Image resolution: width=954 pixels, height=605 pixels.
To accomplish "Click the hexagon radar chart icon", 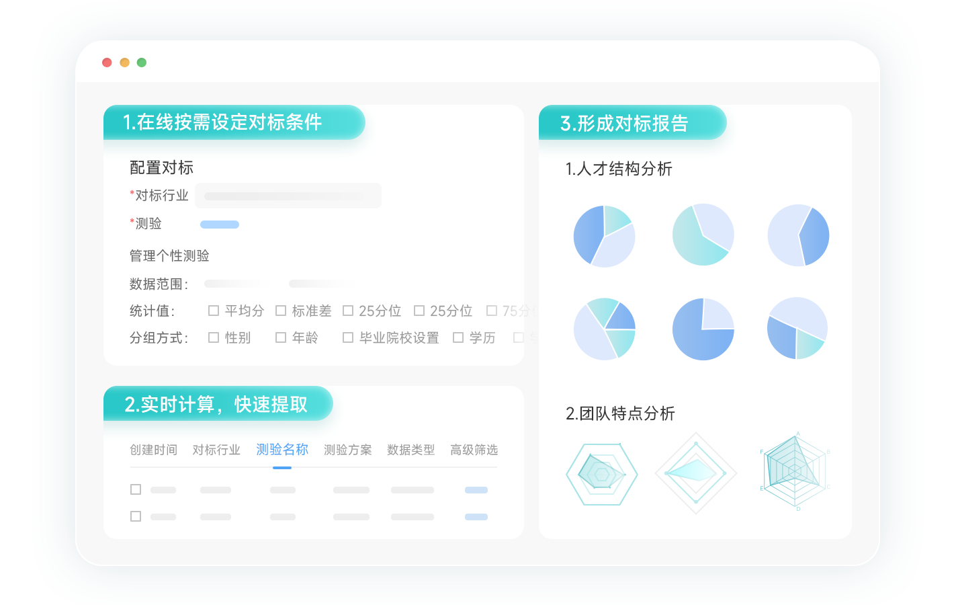I will point(601,475).
